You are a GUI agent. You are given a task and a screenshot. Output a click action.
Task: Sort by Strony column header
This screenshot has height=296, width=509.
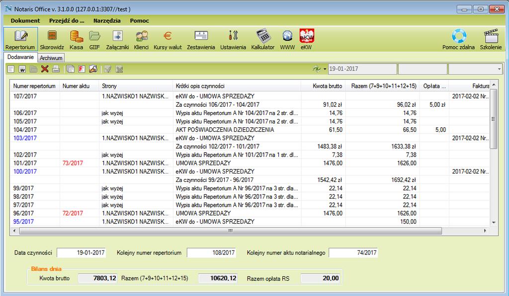point(136,86)
